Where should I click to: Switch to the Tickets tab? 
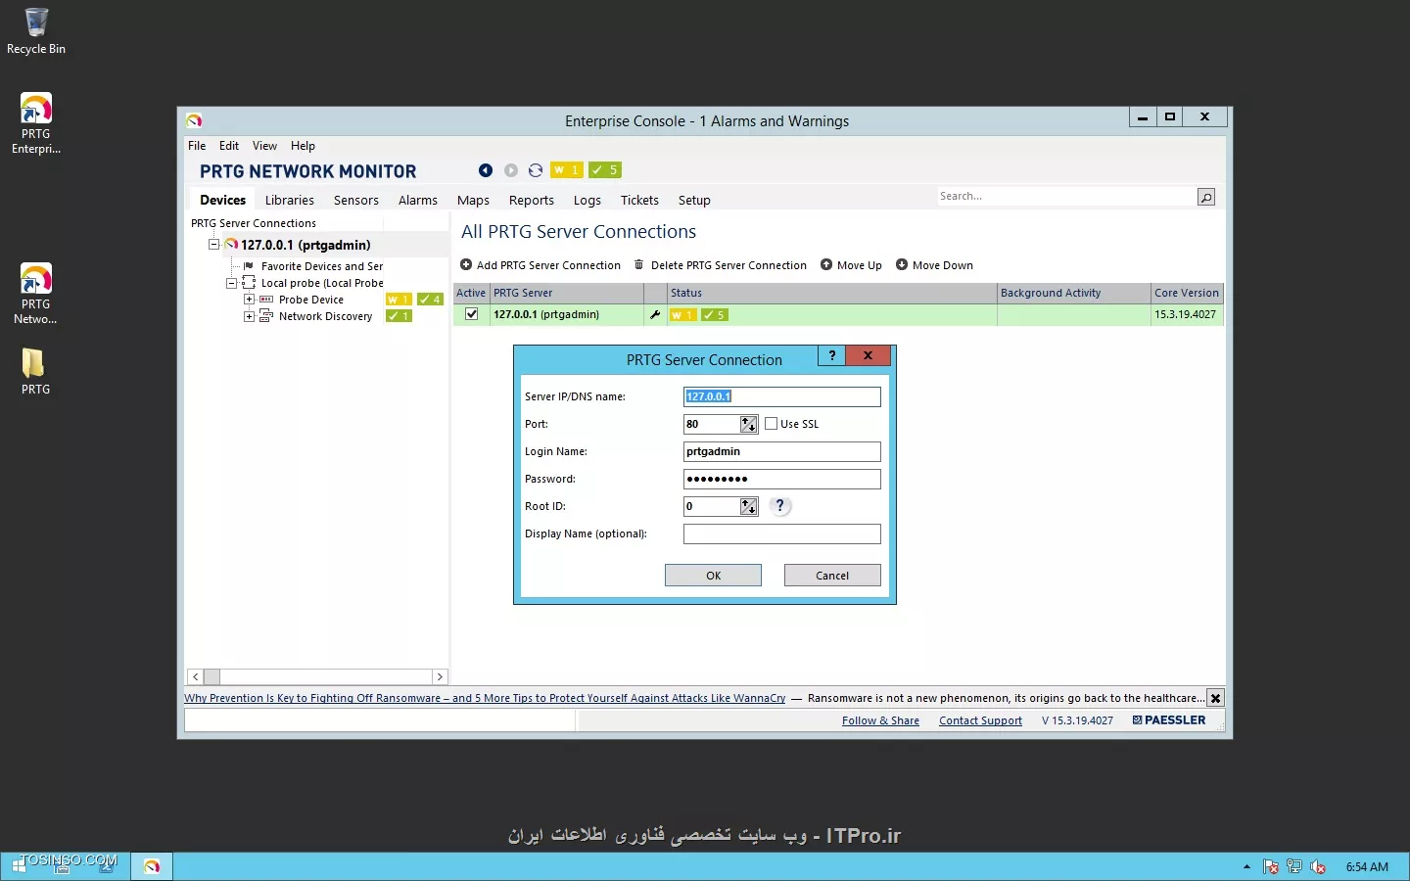tap(639, 200)
